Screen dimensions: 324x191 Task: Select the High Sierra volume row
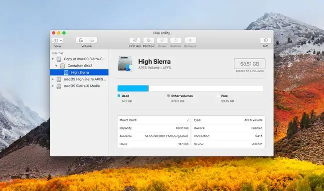(x=79, y=73)
